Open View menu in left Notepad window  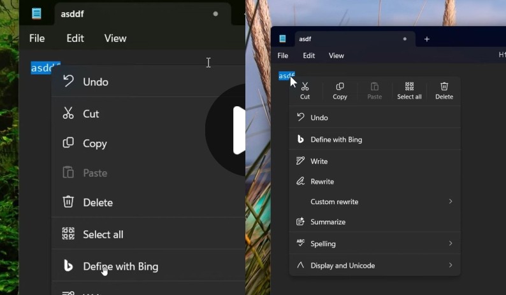(115, 38)
